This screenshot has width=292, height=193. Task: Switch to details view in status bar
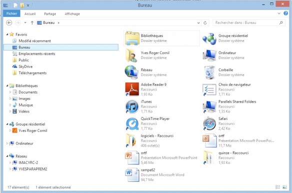tap(277, 187)
